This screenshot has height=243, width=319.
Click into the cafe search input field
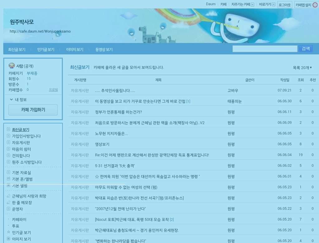(265, 49)
